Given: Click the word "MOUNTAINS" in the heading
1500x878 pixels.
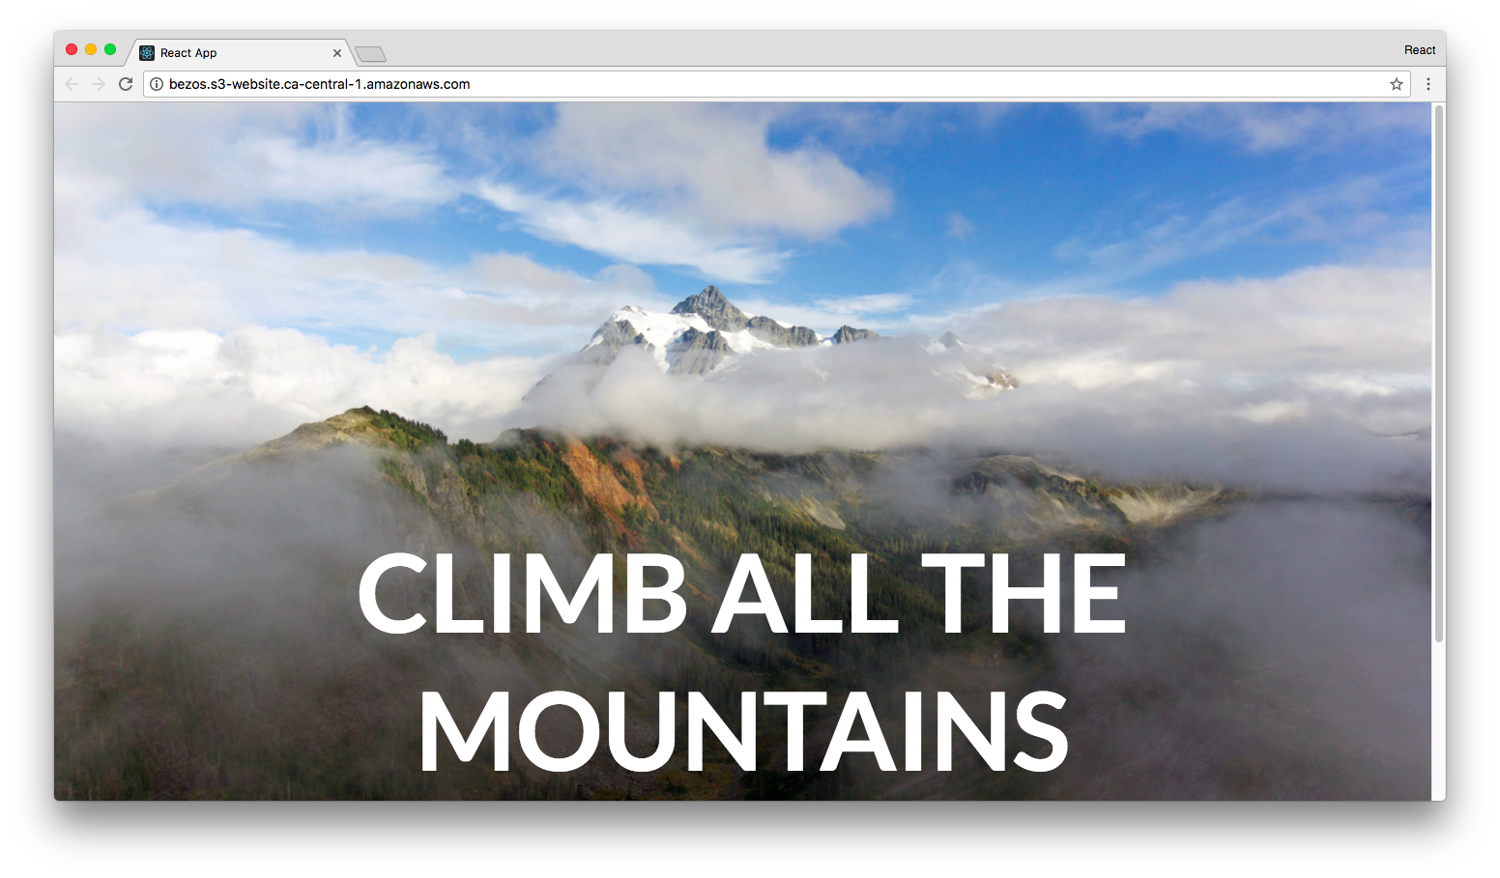Looking at the screenshot, I should (x=743, y=731).
